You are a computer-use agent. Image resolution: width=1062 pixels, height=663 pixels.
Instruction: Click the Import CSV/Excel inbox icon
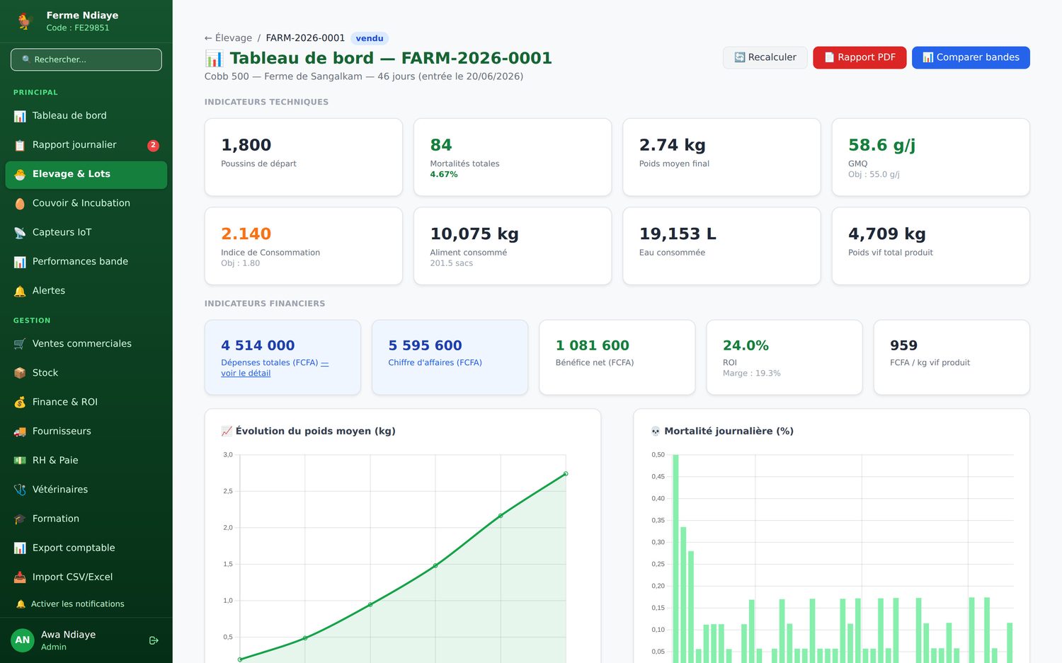[x=20, y=577]
